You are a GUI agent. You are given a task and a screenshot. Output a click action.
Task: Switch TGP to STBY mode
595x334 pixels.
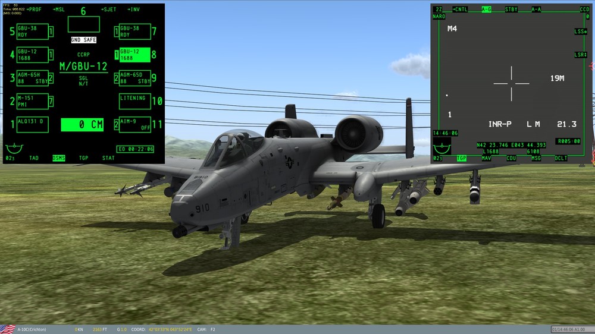click(511, 9)
